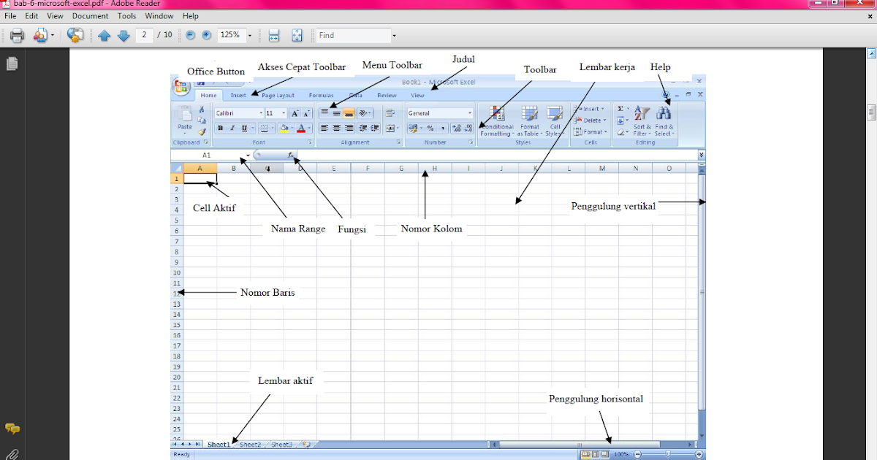This screenshot has height=460, width=877.
Task: Click the Insert button in Cells group
Action: (589, 109)
